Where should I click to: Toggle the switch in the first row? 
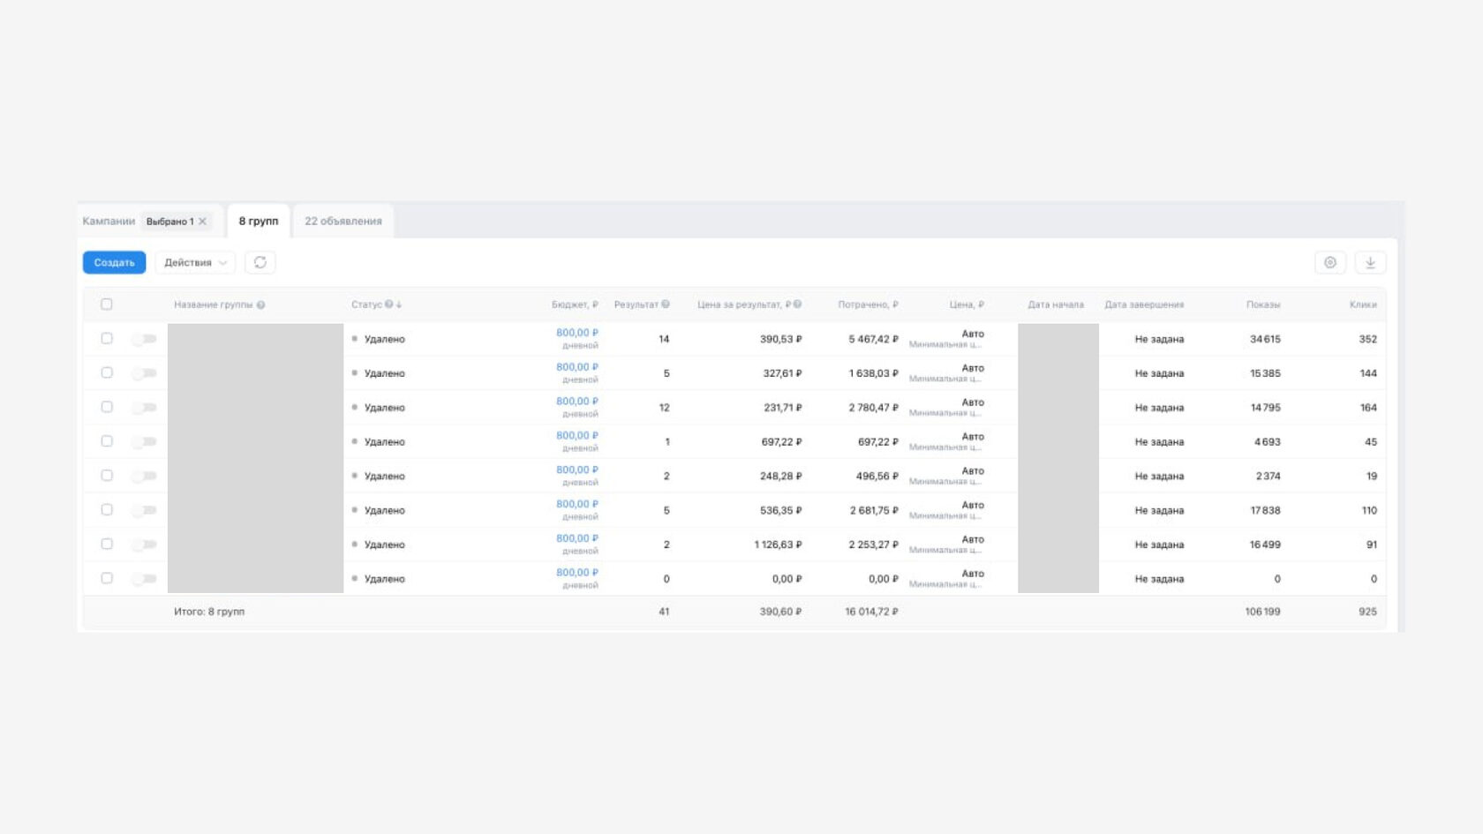144,339
